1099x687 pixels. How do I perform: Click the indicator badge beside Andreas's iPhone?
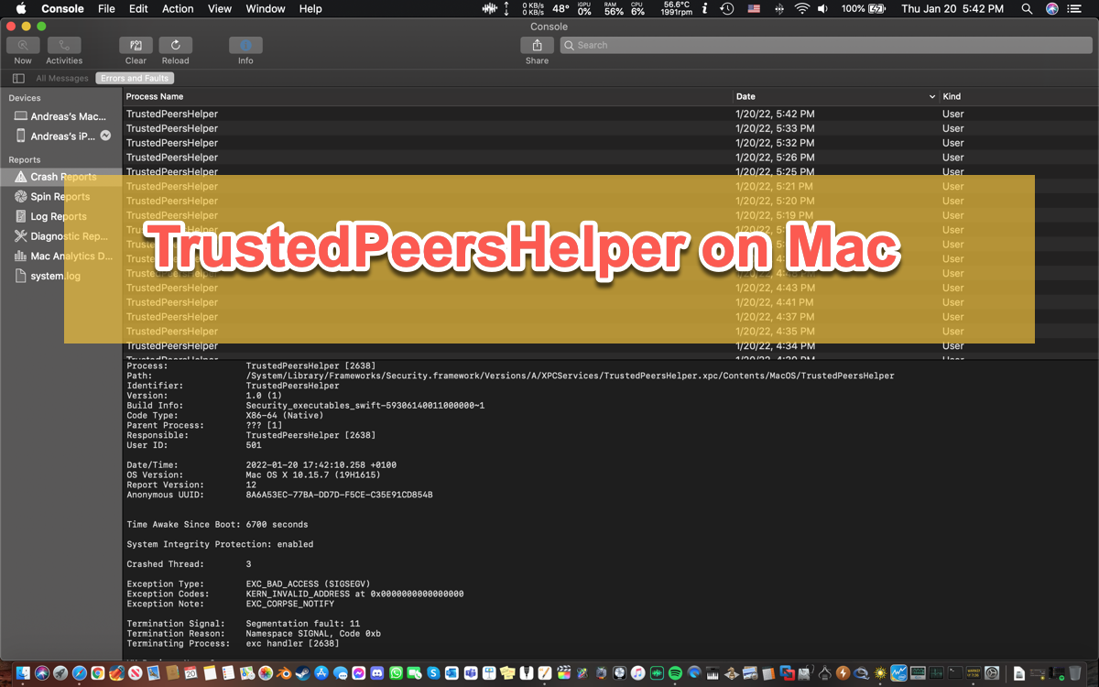(105, 136)
